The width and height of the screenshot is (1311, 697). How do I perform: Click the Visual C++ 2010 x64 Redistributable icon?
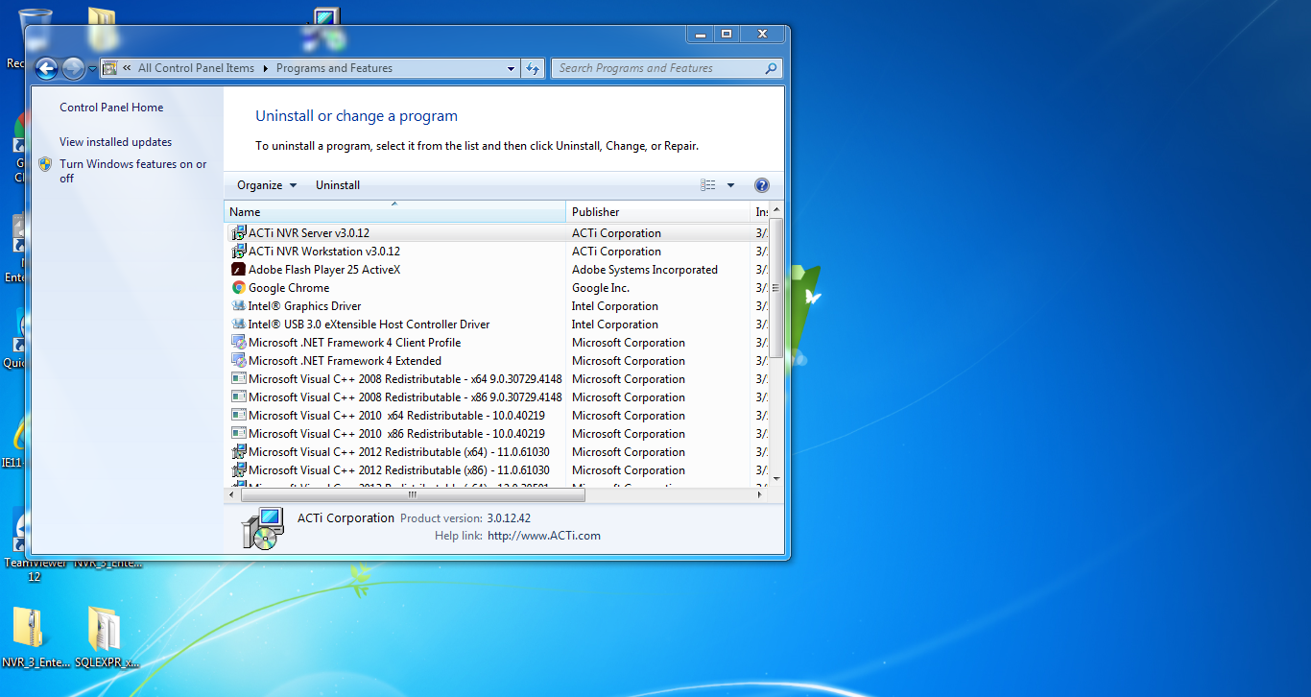239,416
